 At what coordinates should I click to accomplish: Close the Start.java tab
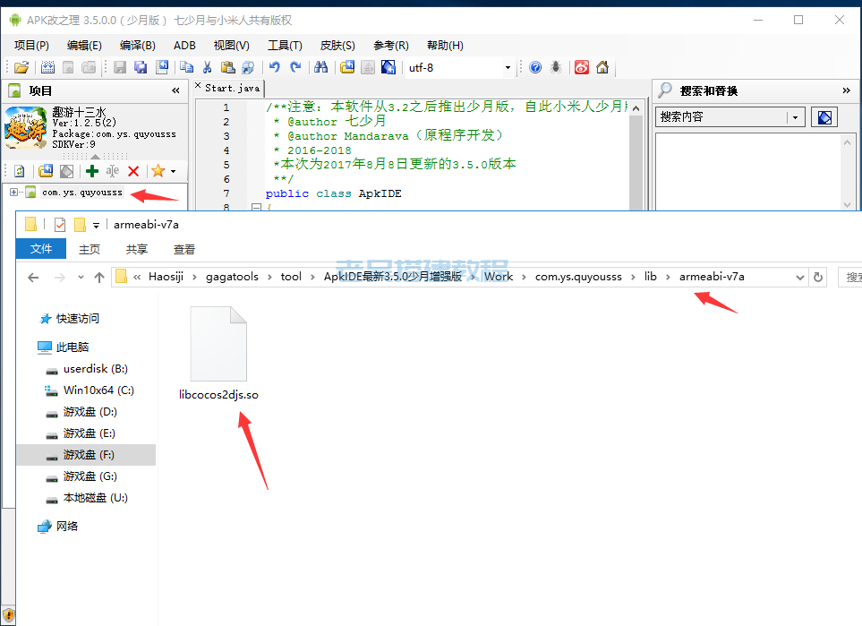point(198,86)
